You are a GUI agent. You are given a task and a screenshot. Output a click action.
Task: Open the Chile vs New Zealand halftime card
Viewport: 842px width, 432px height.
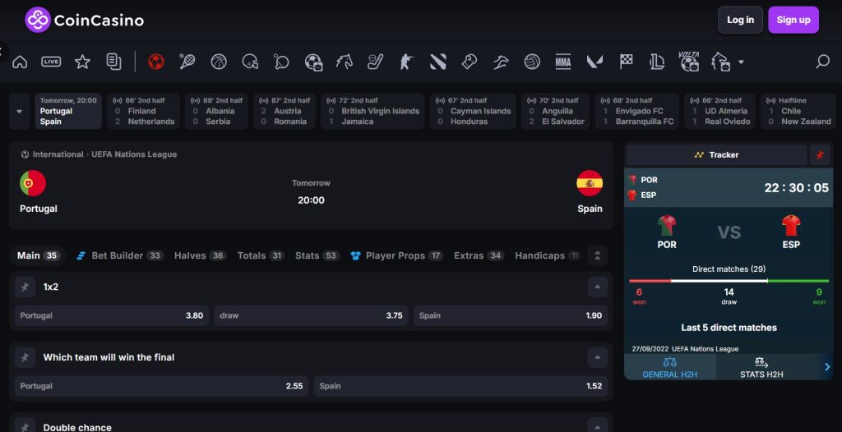(x=798, y=111)
